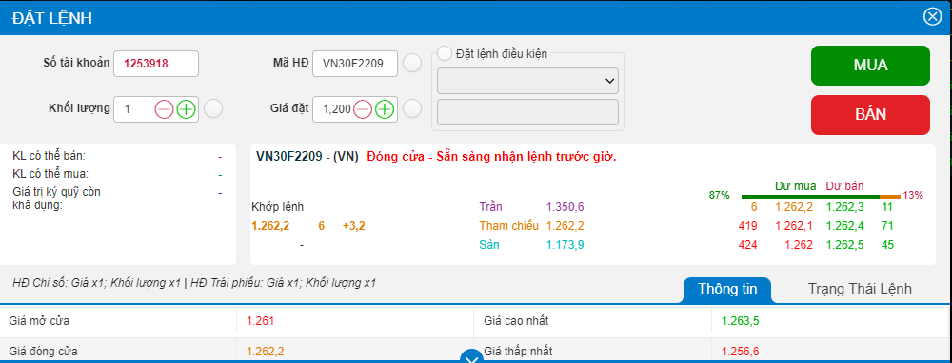The image size is (952, 363).
Task: Decrease Khối lượng with minus icon
Action: (x=164, y=109)
